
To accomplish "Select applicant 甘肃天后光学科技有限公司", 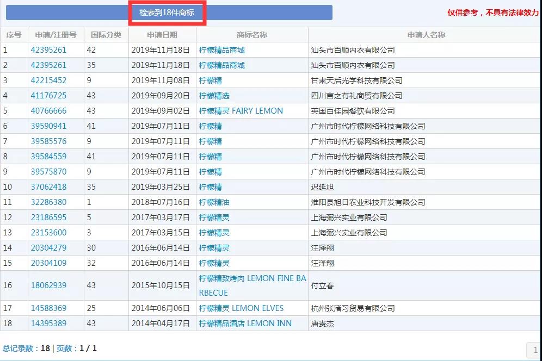I will click(x=356, y=80).
